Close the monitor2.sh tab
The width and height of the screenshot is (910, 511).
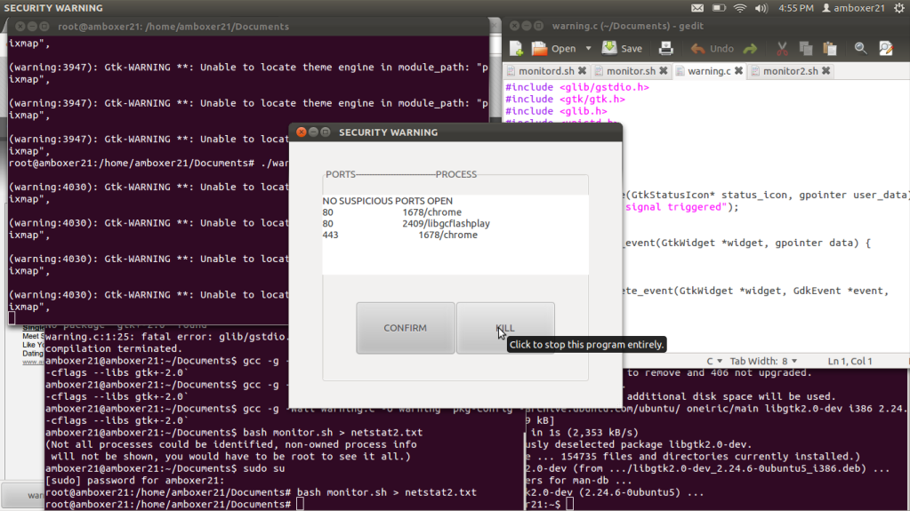(x=825, y=71)
